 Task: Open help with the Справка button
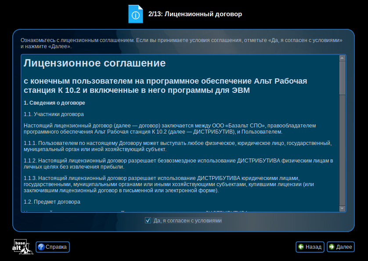[53, 247]
